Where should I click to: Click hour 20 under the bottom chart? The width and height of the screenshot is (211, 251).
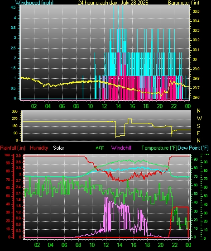click(x=161, y=245)
